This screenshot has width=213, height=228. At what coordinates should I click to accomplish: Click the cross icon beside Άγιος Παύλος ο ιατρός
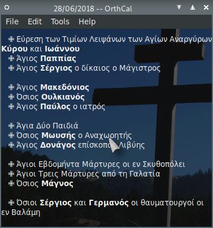pyautogui.click(x=11, y=106)
